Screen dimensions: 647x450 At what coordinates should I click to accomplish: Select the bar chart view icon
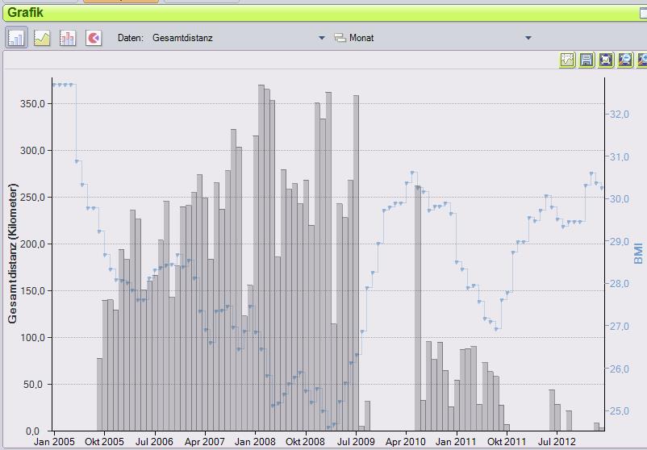16,38
